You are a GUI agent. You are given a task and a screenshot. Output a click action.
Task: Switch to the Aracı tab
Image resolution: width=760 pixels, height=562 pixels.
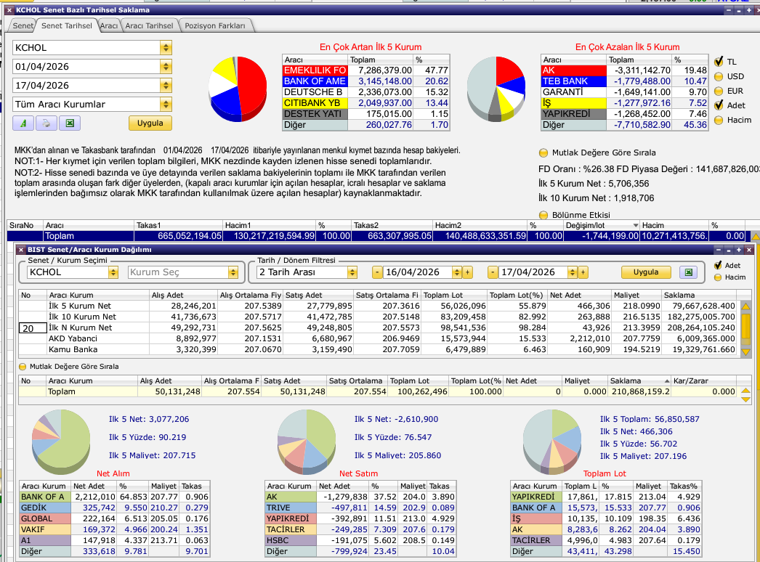[109, 25]
